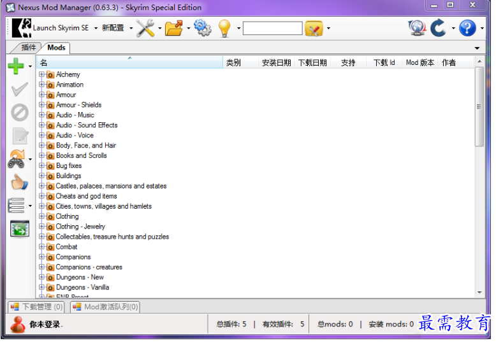Click the binoculars check updates icon
Viewport: 496px width, 343px height.
pyautogui.click(x=17, y=159)
